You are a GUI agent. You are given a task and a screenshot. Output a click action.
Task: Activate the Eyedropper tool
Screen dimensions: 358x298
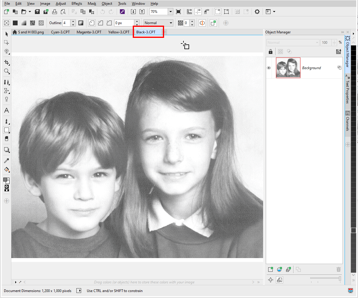[x=7, y=160]
